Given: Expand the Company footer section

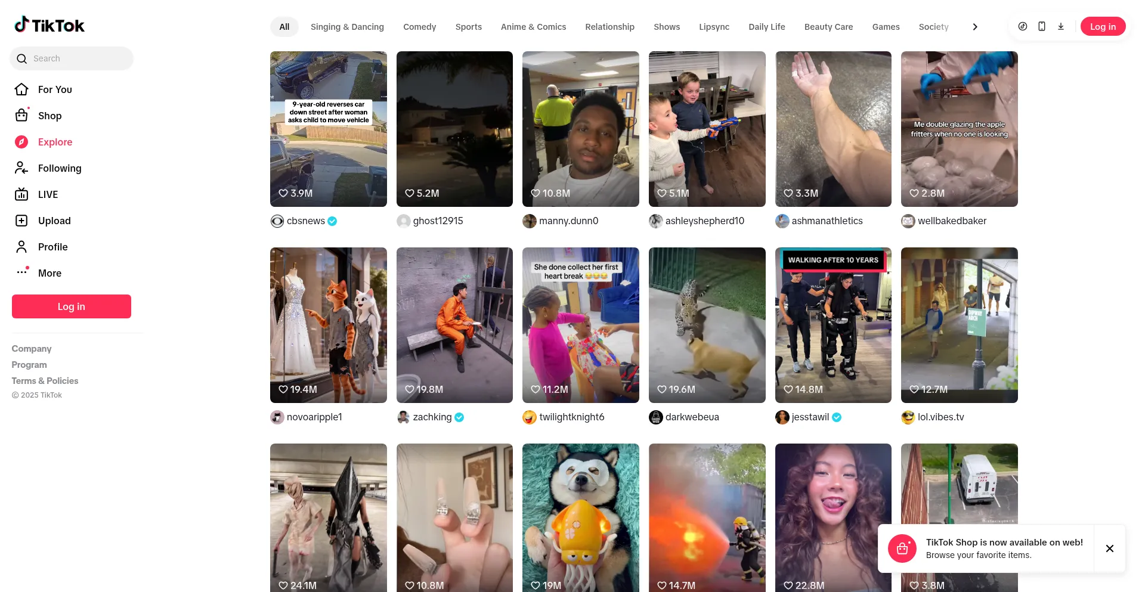Looking at the screenshot, I should pyautogui.click(x=32, y=349).
